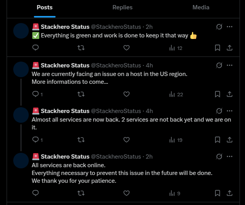The image size is (245, 205).
Task: Bookmark 'All services are back online' post
Action: coord(217,193)
